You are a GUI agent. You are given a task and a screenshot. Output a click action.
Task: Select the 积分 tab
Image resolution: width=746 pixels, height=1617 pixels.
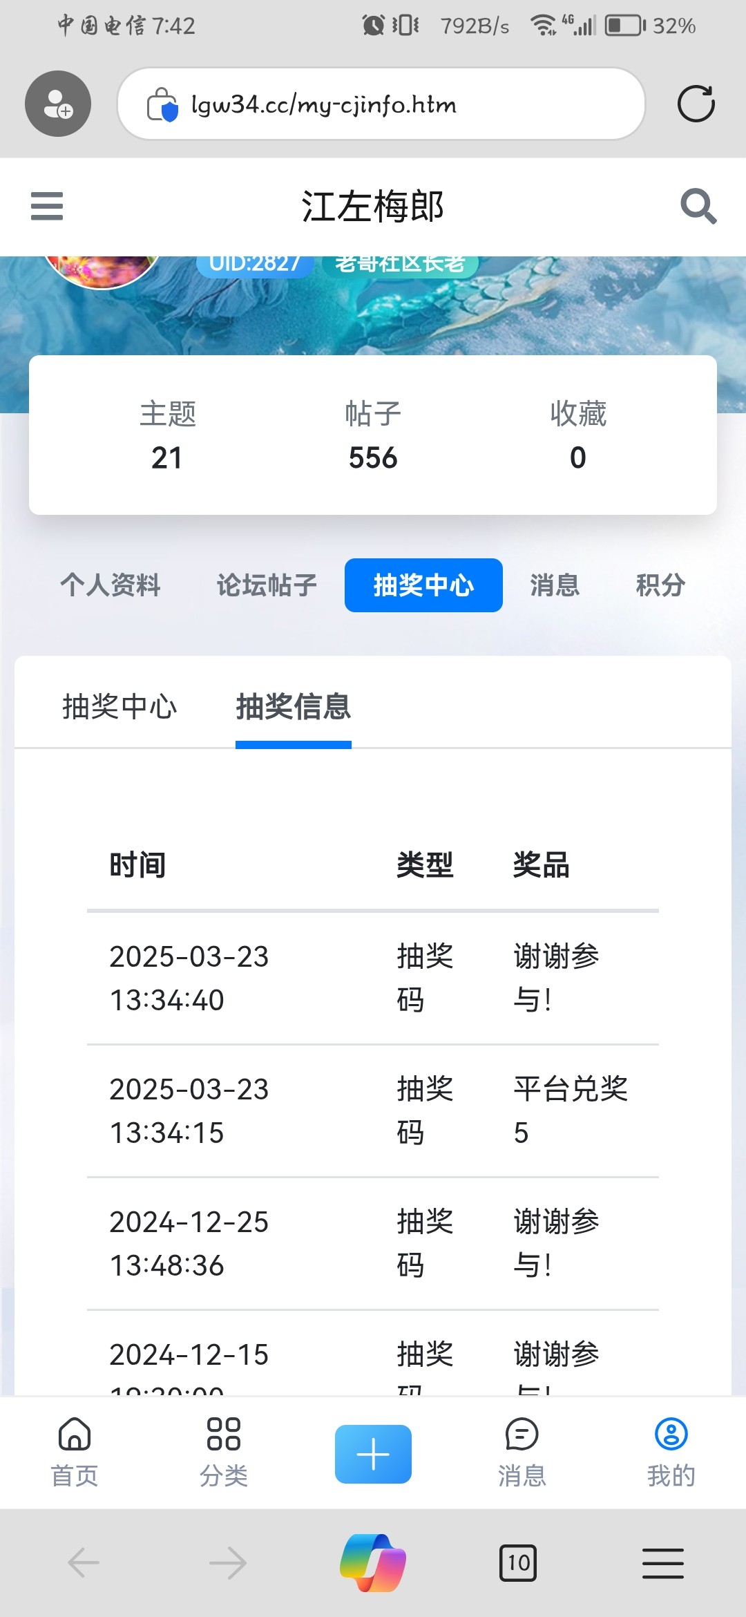660,585
